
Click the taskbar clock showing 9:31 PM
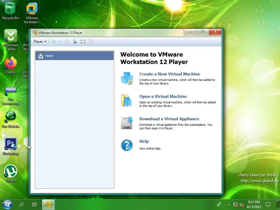[254, 205]
